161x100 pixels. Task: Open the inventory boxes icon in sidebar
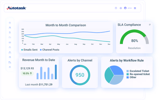pyautogui.click(x=10, y=53)
